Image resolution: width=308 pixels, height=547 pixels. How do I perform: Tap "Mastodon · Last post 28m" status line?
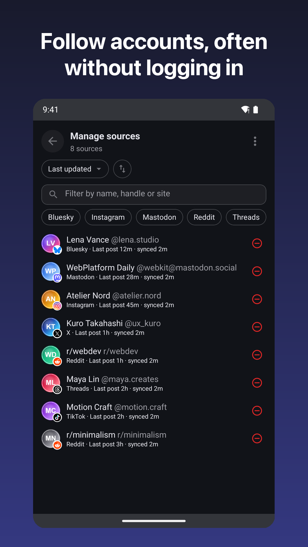click(x=120, y=277)
